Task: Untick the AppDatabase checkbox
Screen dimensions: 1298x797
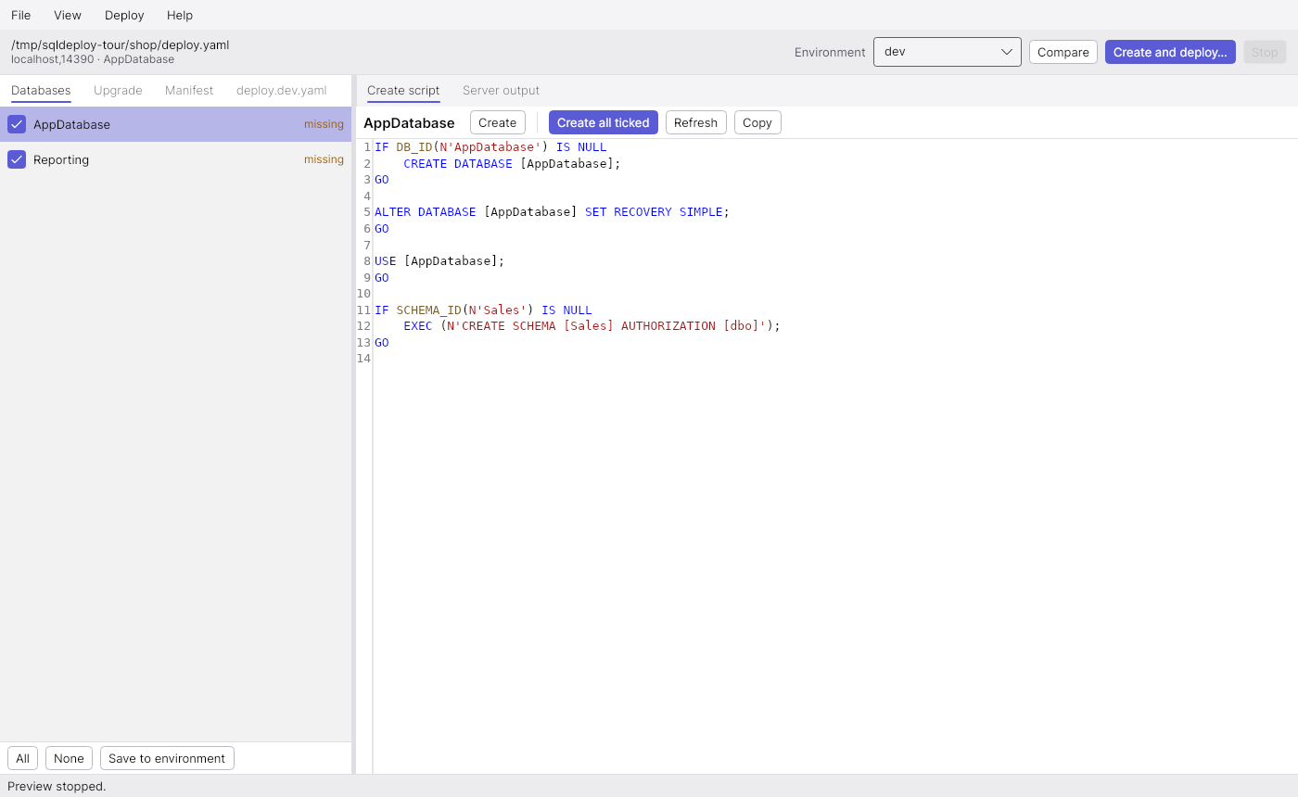Action: point(17,124)
